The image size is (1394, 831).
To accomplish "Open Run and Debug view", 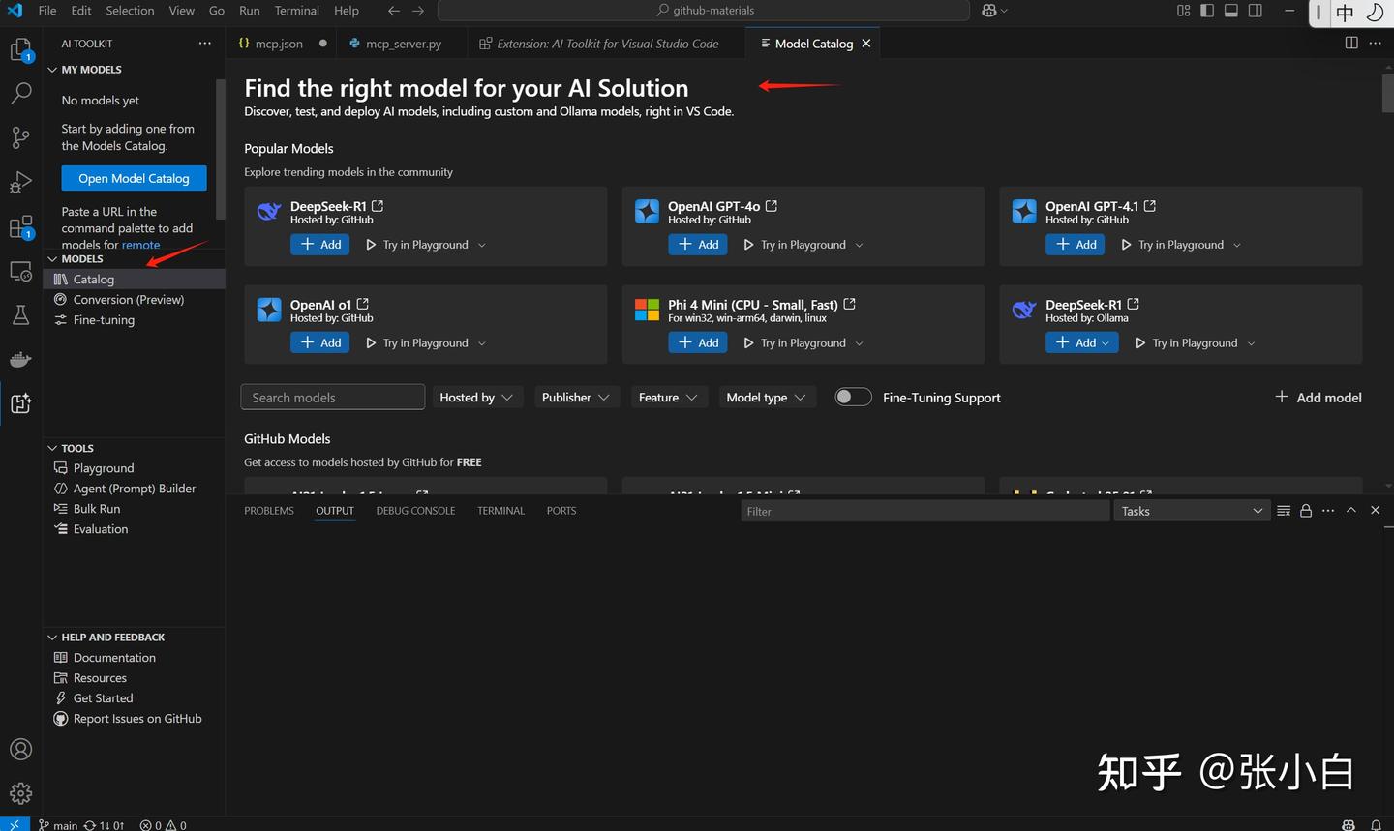I will tap(20, 182).
